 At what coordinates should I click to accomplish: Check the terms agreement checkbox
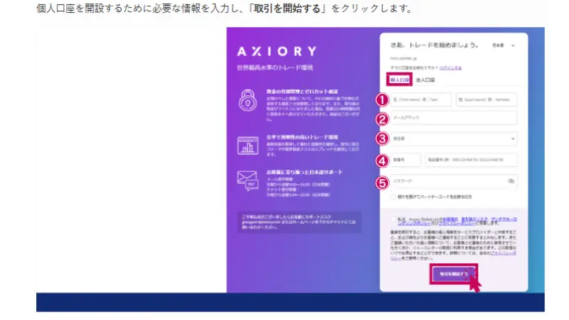tap(393, 219)
